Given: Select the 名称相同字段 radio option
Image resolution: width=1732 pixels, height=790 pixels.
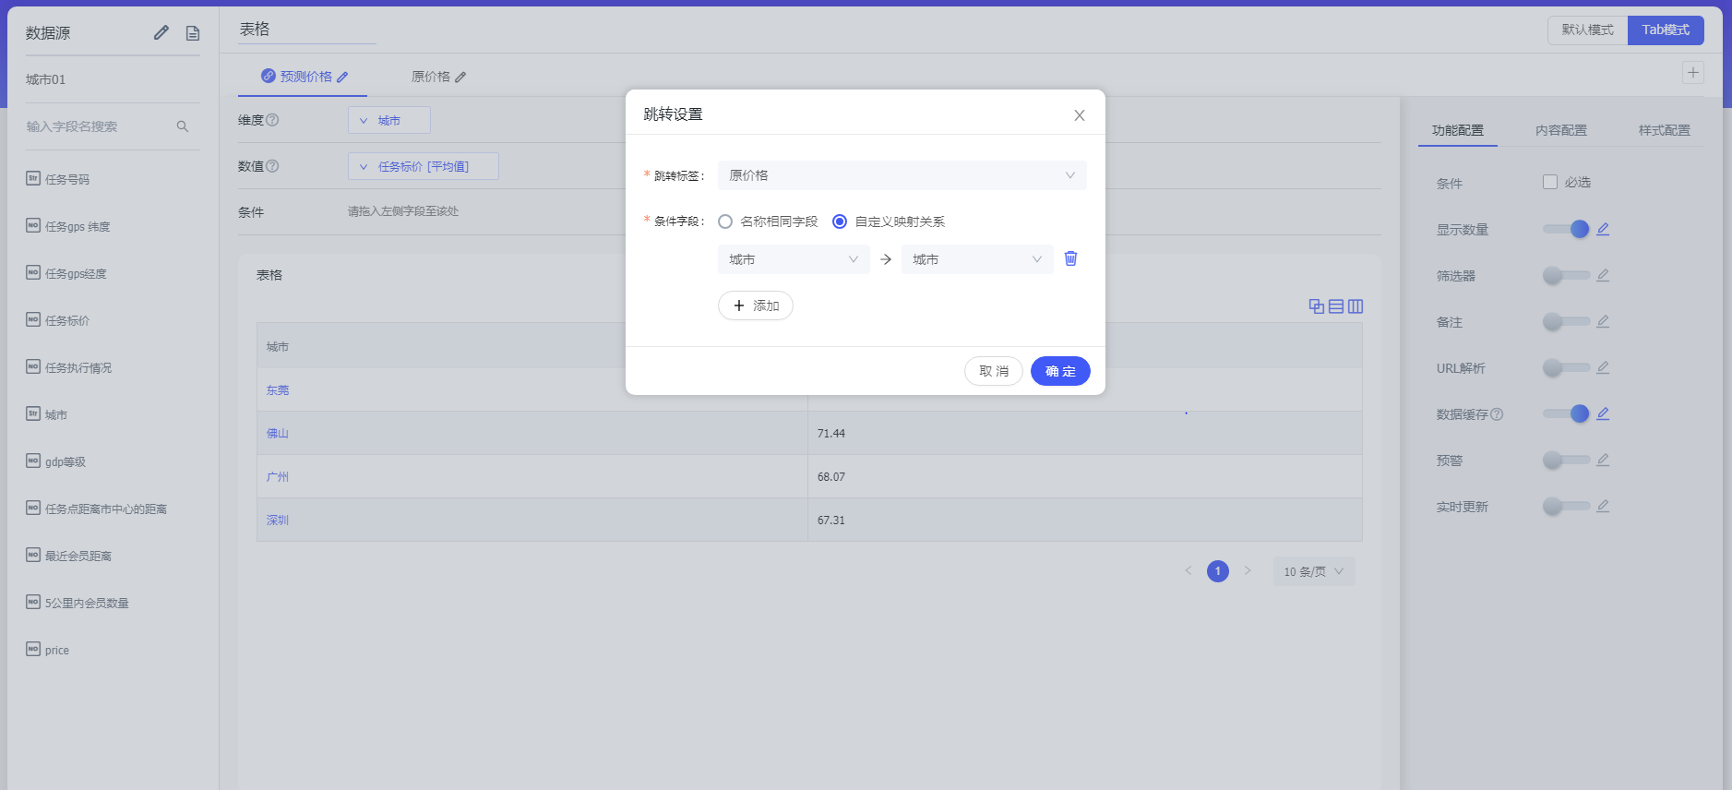Looking at the screenshot, I should [725, 221].
